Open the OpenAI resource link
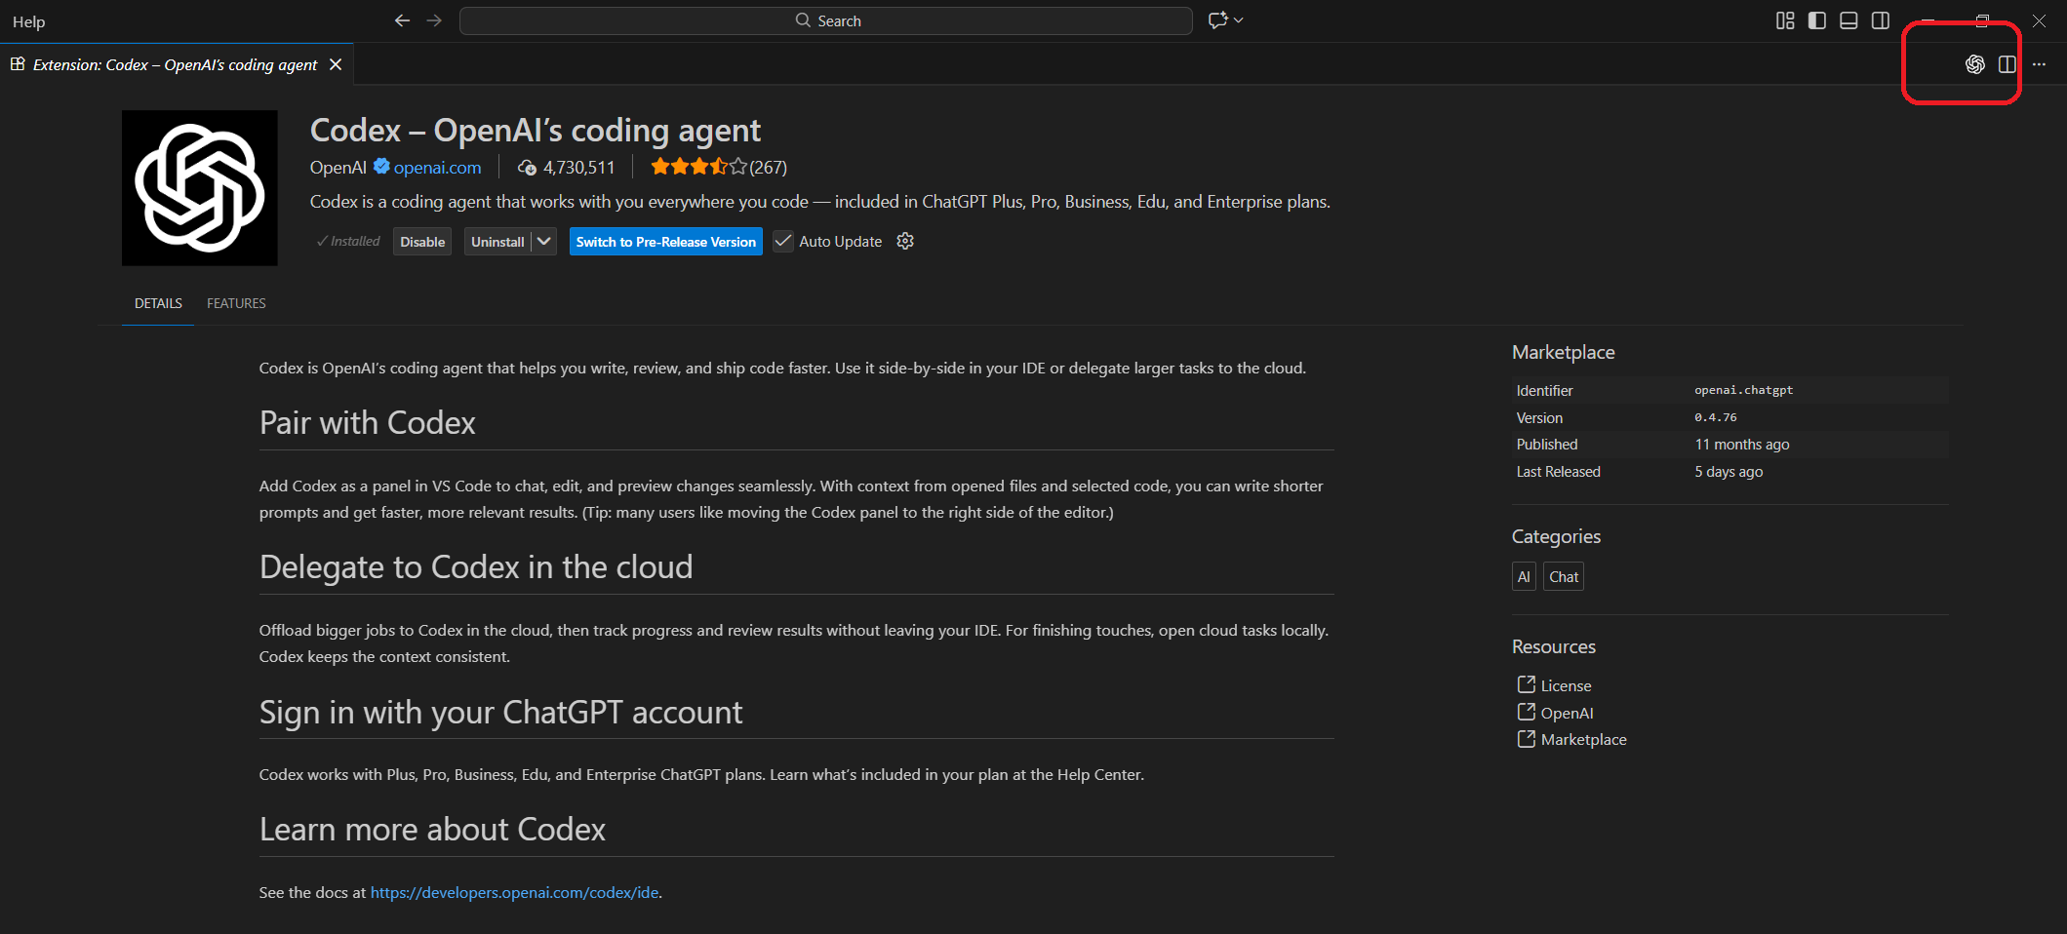The image size is (2067, 934). coord(1567,713)
